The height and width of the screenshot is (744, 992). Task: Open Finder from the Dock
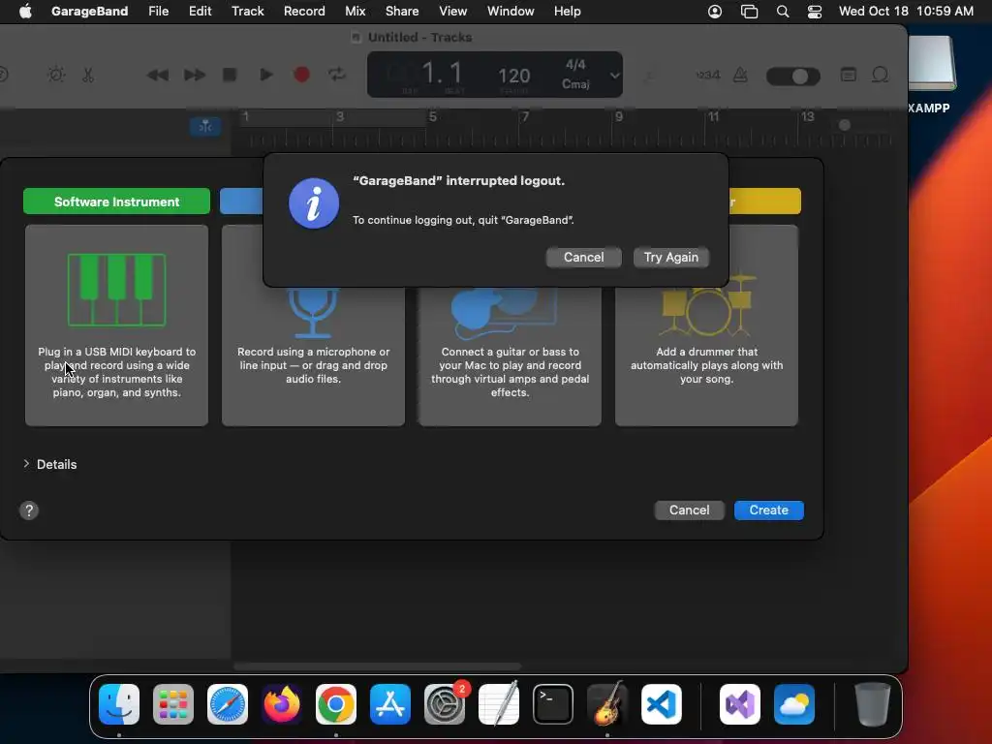click(119, 704)
